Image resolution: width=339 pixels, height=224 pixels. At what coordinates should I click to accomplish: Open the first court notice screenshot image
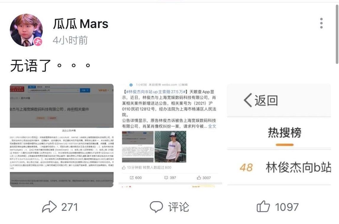tap(62, 135)
